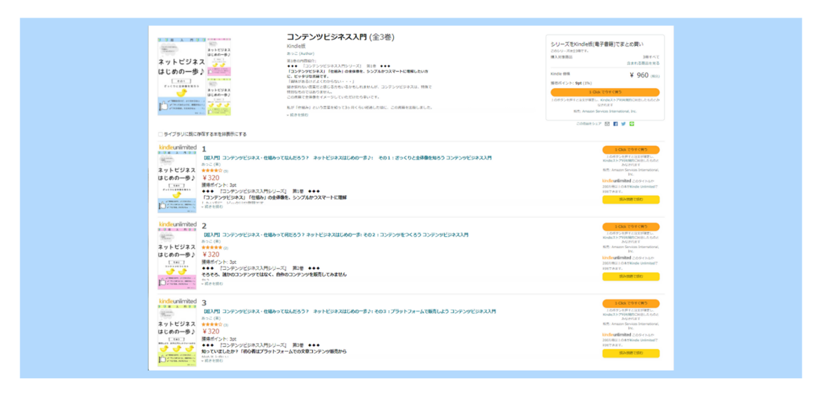
Task: Open the rating stars of book 3
Action: tap(212, 324)
